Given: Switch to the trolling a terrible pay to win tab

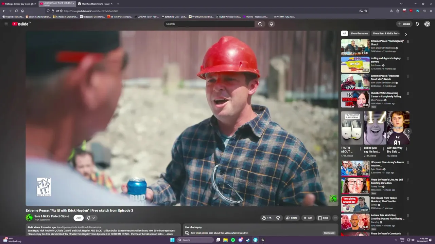Looking at the screenshot, I should tap(19, 4).
